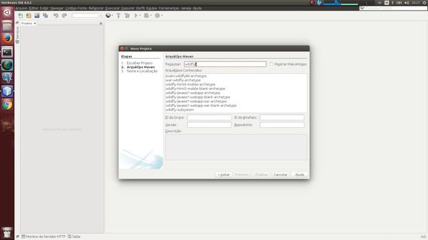428x240 pixels.
Task: Click the Ajuda button in dialog
Action: coord(300,175)
